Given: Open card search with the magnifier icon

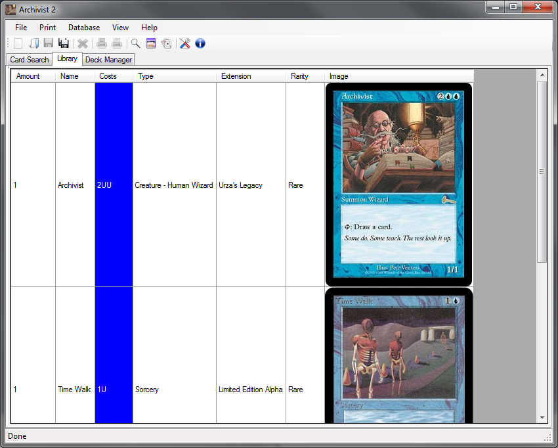Looking at the screenshot, I should (135, 43).
